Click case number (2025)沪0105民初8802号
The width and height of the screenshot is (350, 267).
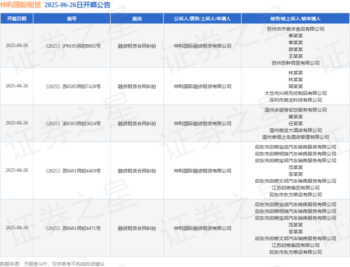click(73, 46)
